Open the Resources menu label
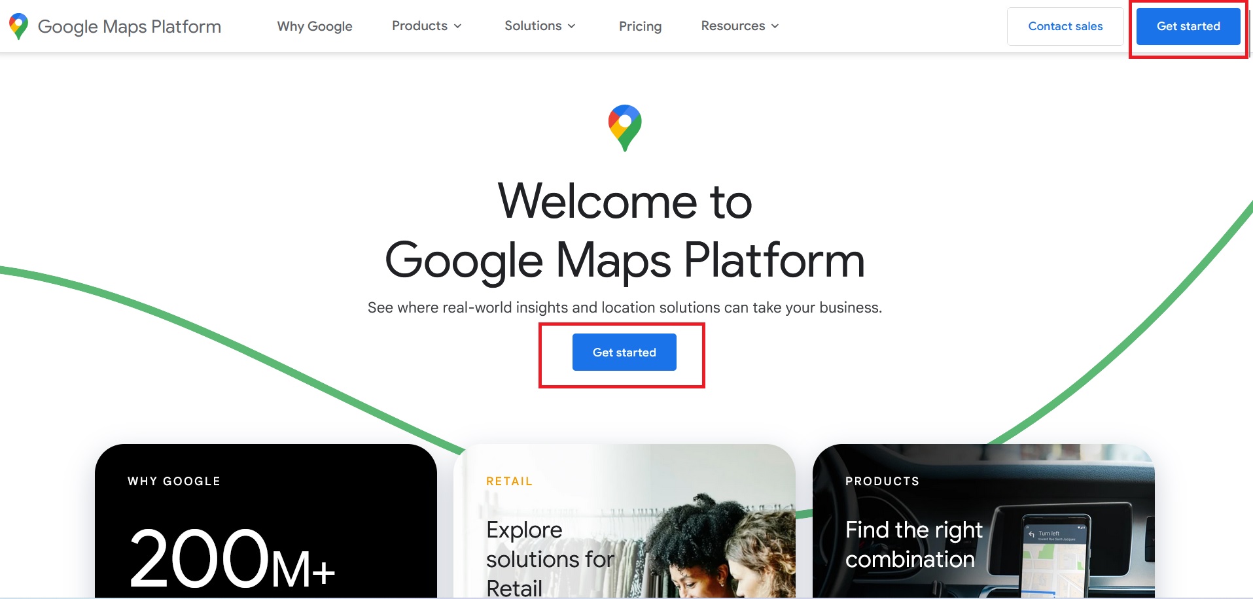The image size is (1253, 599). pos(733,26)
